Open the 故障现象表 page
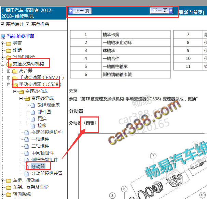The width and height of the screenshot is (207, 199). [49, 105]
